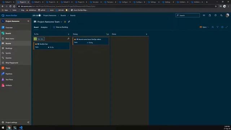The image size is (231, 130).
Task: Open the Epics backlog level dropdown
Action: click(204, 27)
